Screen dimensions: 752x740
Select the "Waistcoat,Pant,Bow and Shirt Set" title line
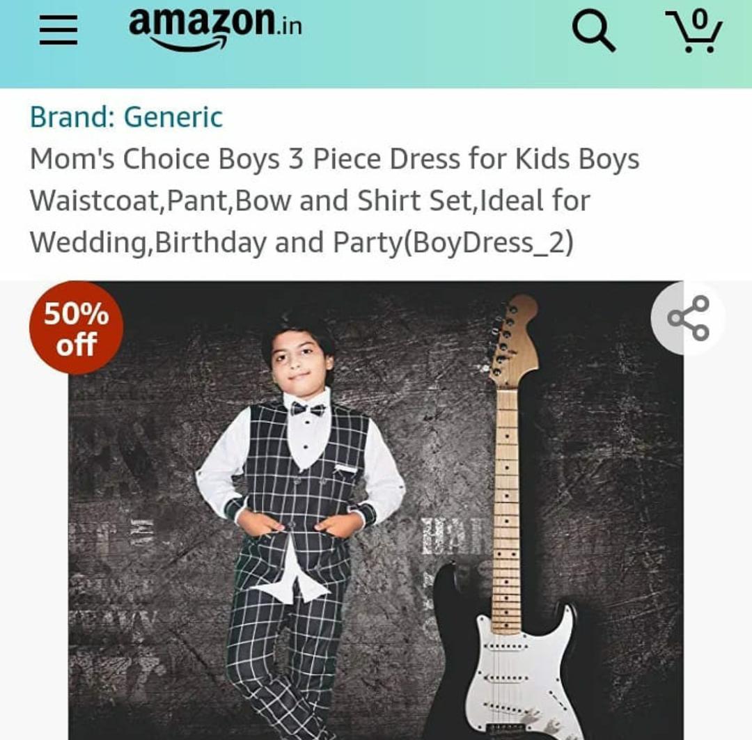[310, 200]
